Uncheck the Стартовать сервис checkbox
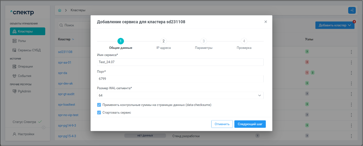 point(99,113)
